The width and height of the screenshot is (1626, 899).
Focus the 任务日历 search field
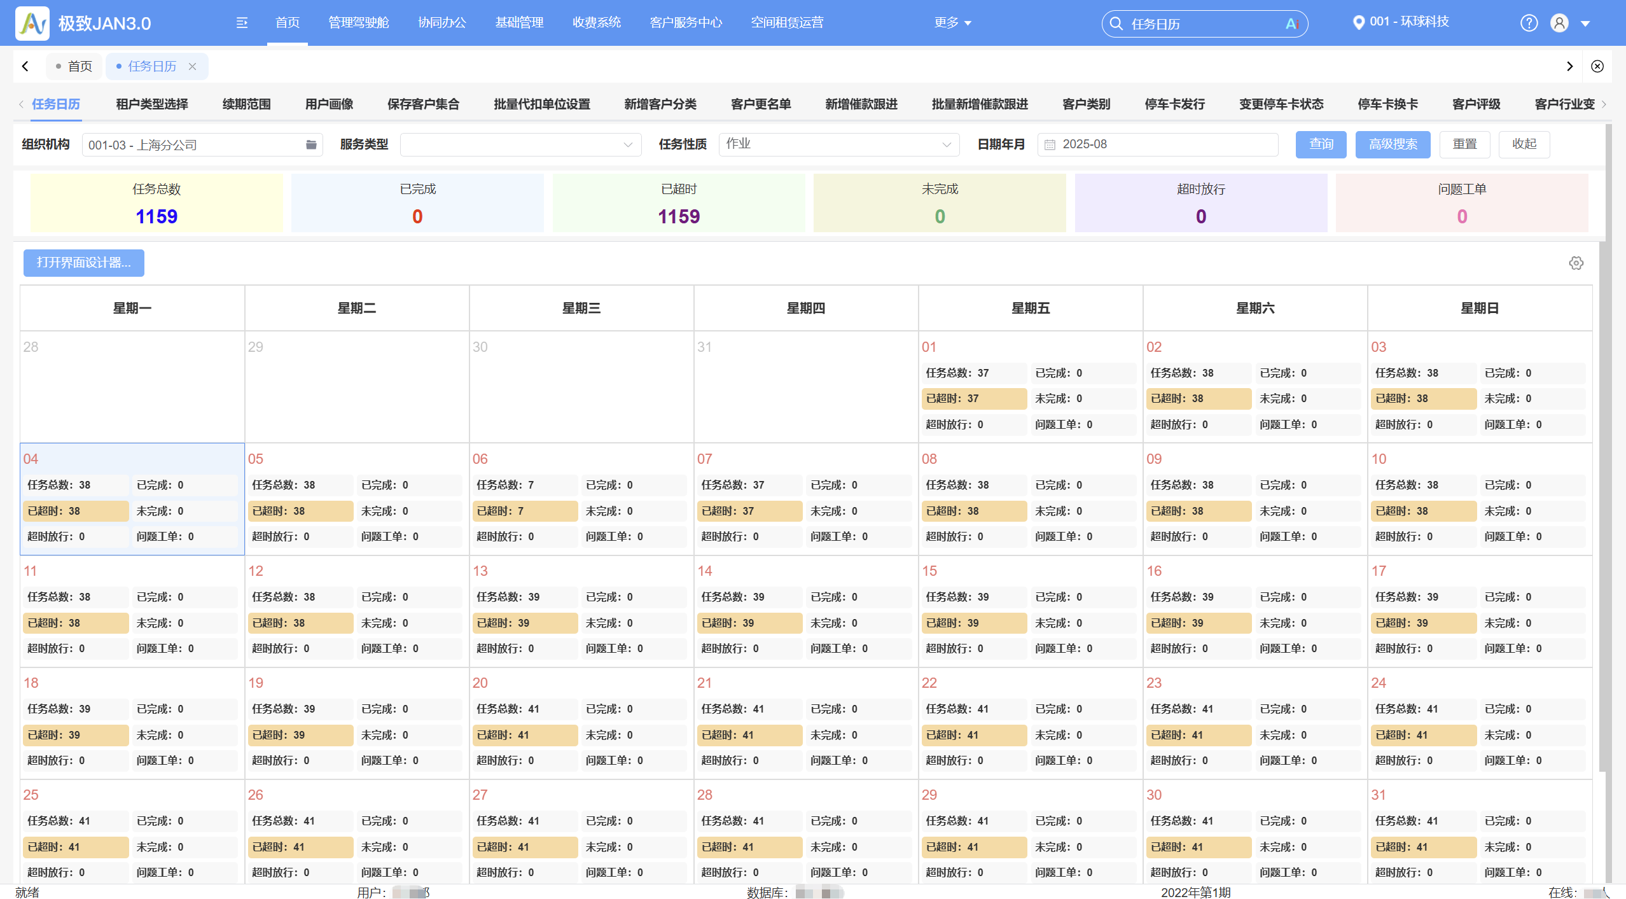coord(1204,24)
